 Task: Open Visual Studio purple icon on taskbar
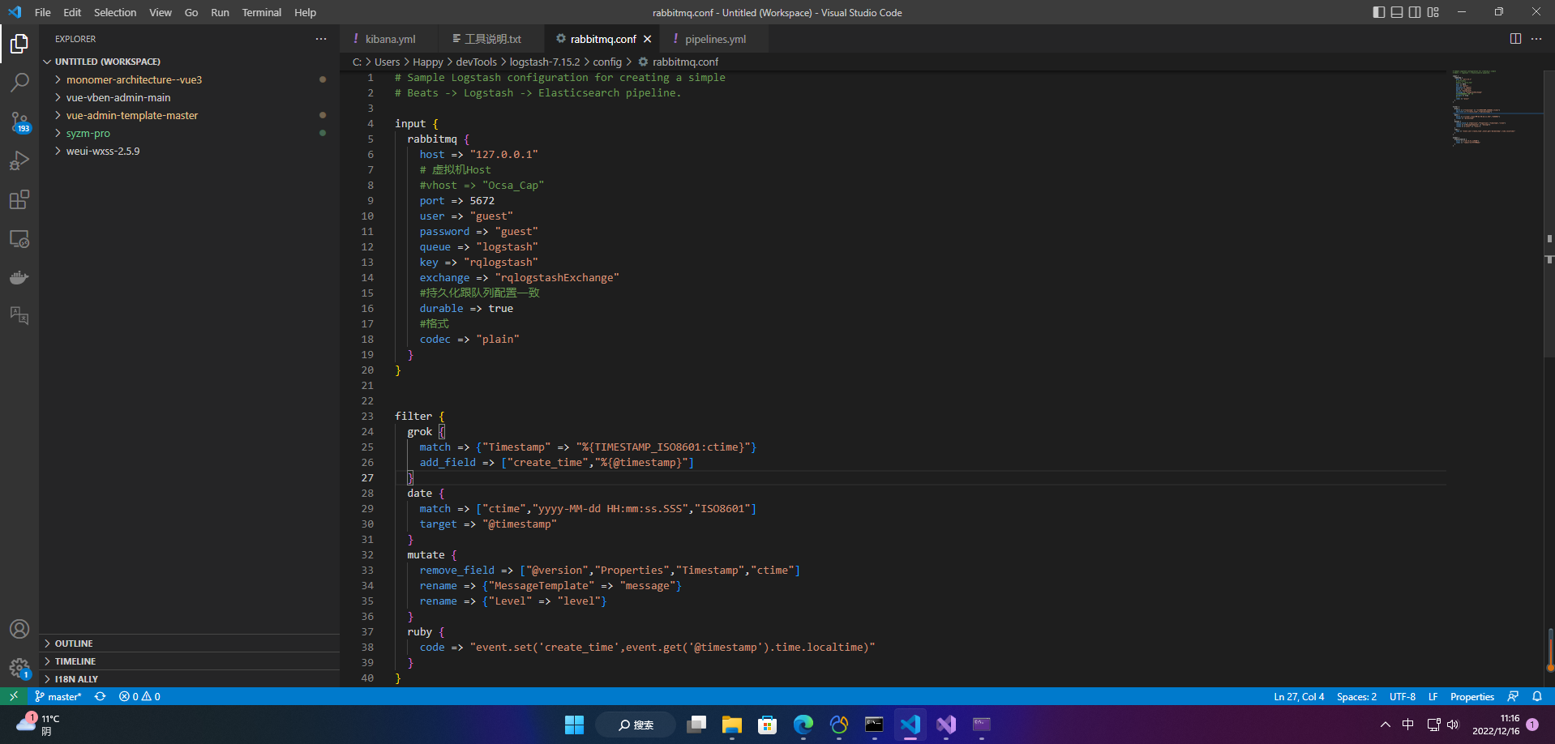(946, 725)
